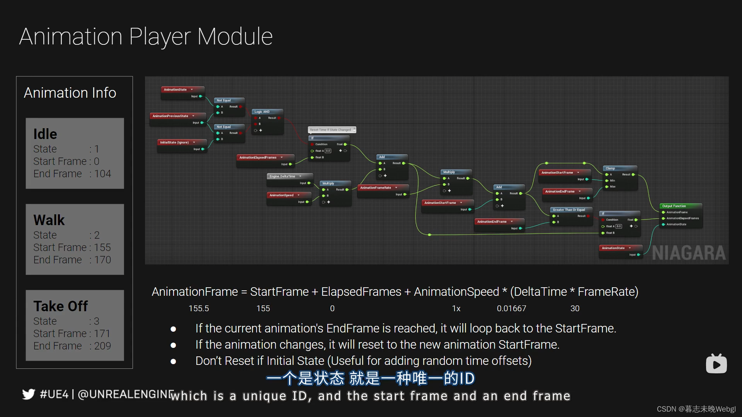Click the Logic AND Result output pin
This screenshot has height=417, width=742.
(279, 118)
